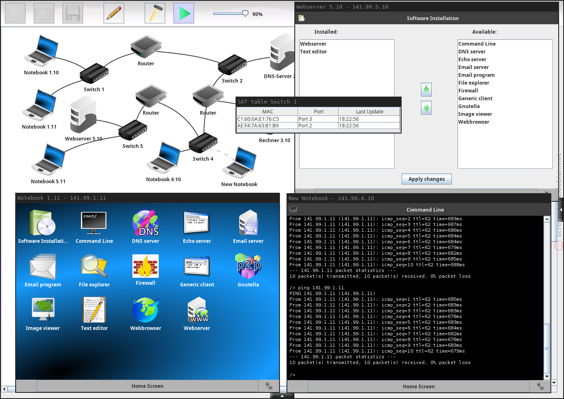Select the Router next to Switch 1
The height and width of the screenshot is (399, 564).
coord(146,46)
